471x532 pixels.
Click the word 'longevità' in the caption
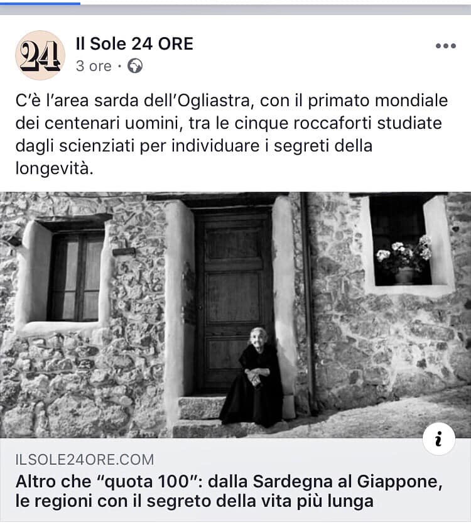coord(54,168)
